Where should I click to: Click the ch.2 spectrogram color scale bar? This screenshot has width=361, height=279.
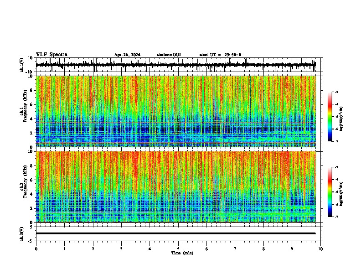point(330,192)
